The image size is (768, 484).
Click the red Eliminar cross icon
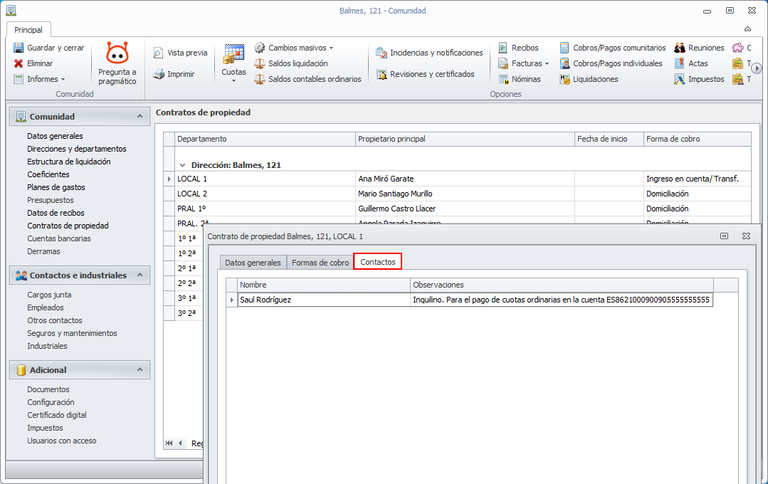coord(19,63)
